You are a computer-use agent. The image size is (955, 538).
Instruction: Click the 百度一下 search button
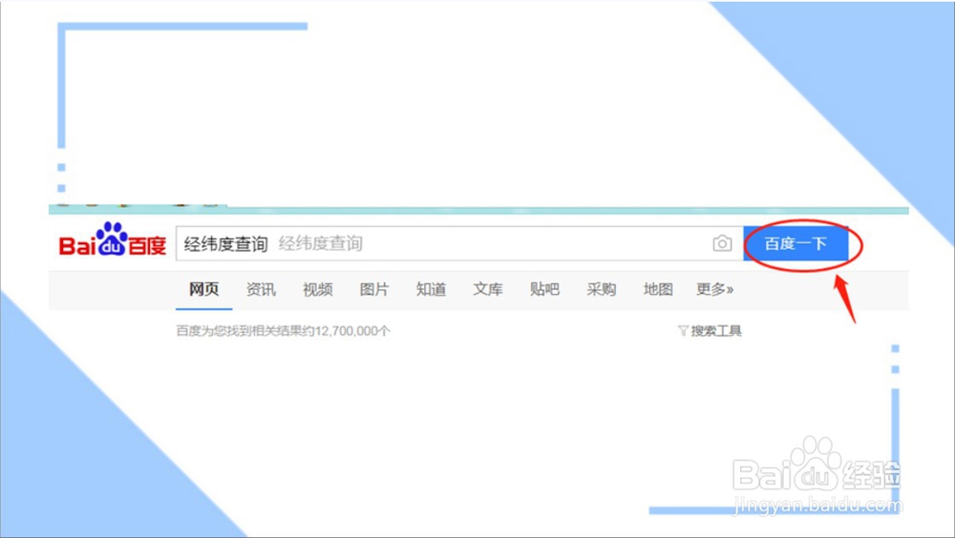tap(796, 243)
